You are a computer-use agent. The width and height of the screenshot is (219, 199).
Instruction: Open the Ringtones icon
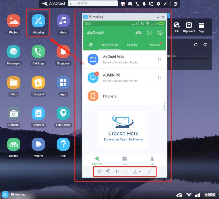coord(63,52)
